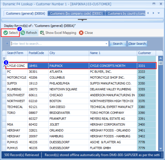
Task: Select the PC BUYER, INC. row
Action: (81, 71)
